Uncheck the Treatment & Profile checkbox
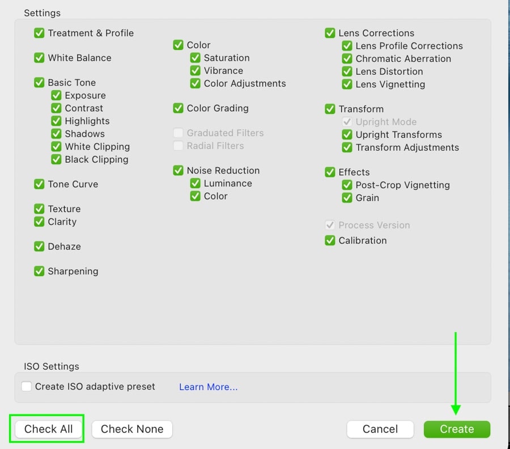This screenshot has height=449, width=510. pyautogui.click(x=39, y=33)
